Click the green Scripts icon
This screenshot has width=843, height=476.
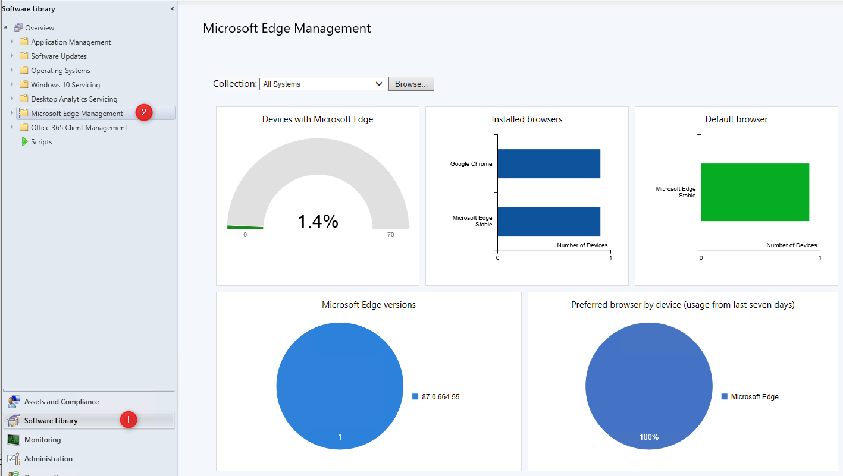[x=24, y=141]
